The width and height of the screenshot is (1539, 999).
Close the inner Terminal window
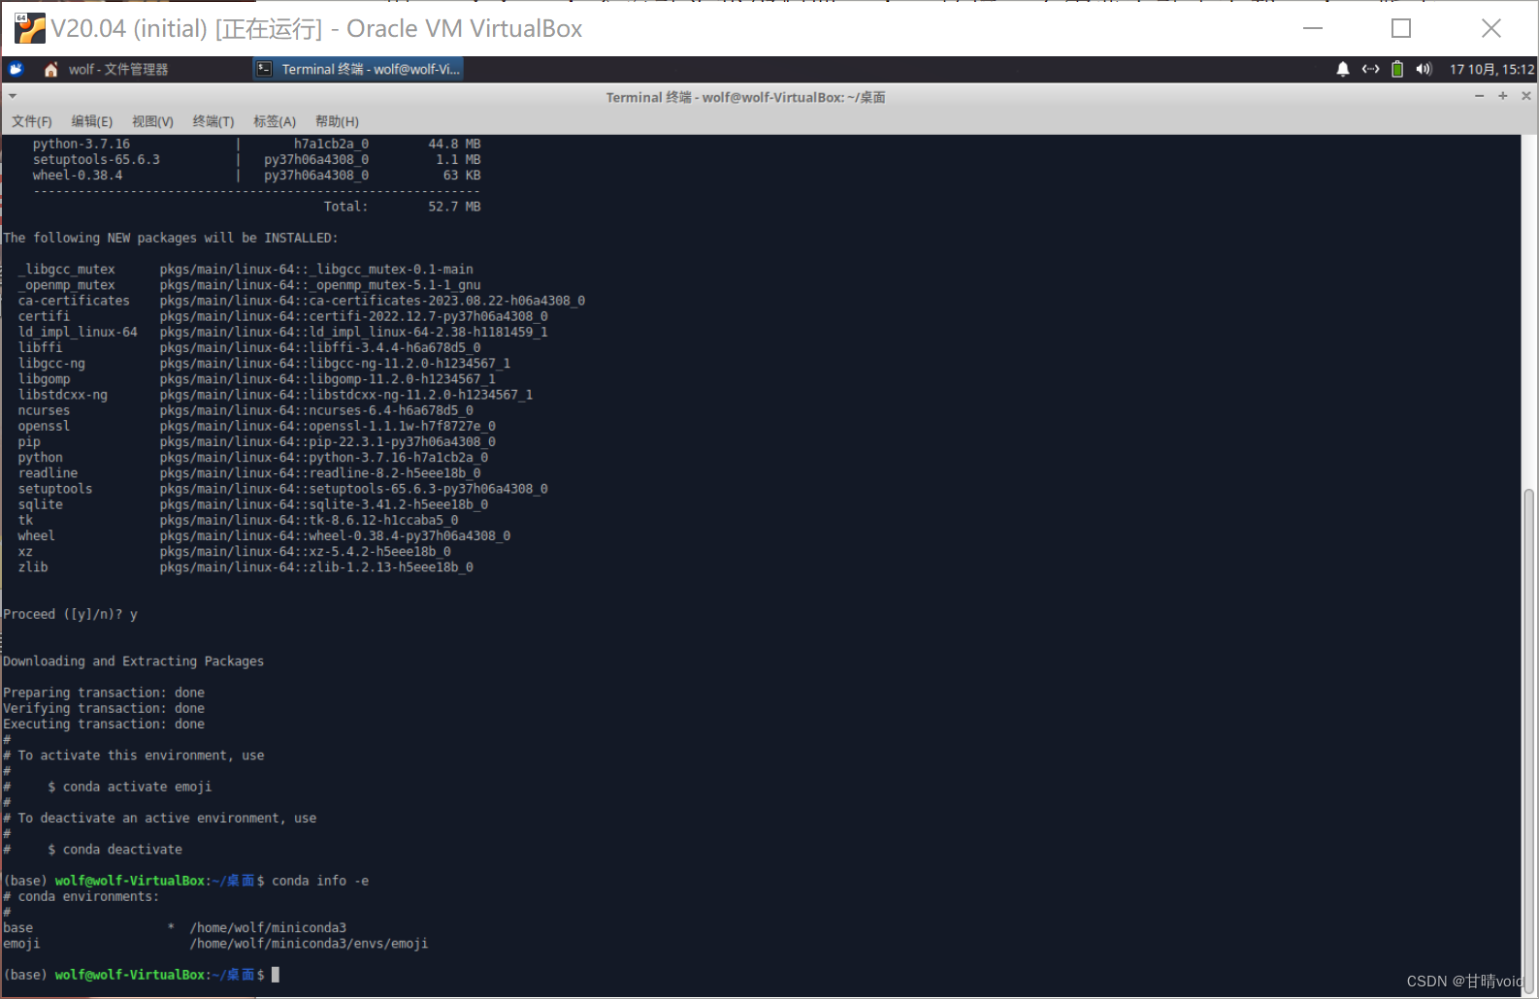[1526, 96]
